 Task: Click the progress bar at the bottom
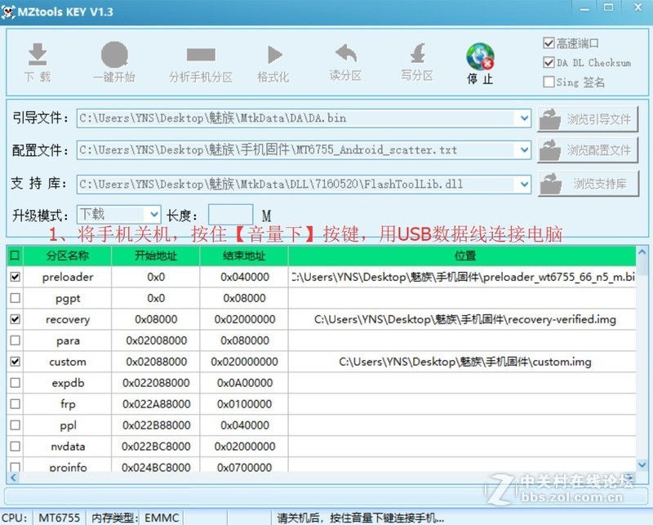click(326, 496)
